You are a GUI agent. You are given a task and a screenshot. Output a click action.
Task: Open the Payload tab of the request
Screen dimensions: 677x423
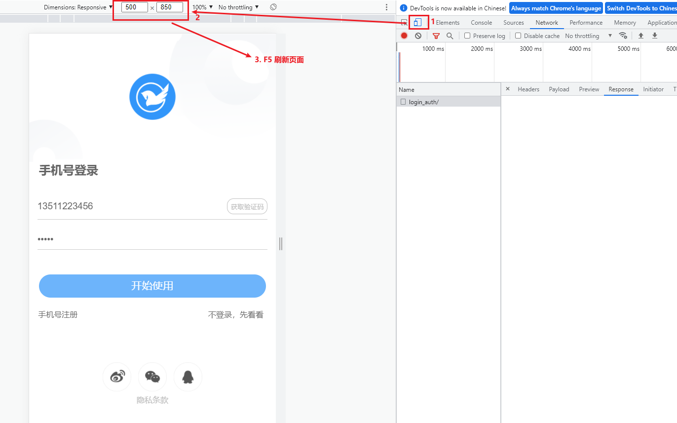coord(559,89)
